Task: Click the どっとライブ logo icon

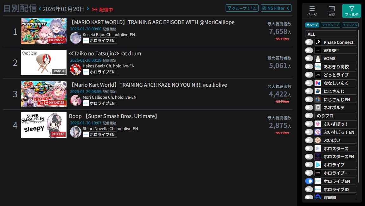Action: coord(318,75)
